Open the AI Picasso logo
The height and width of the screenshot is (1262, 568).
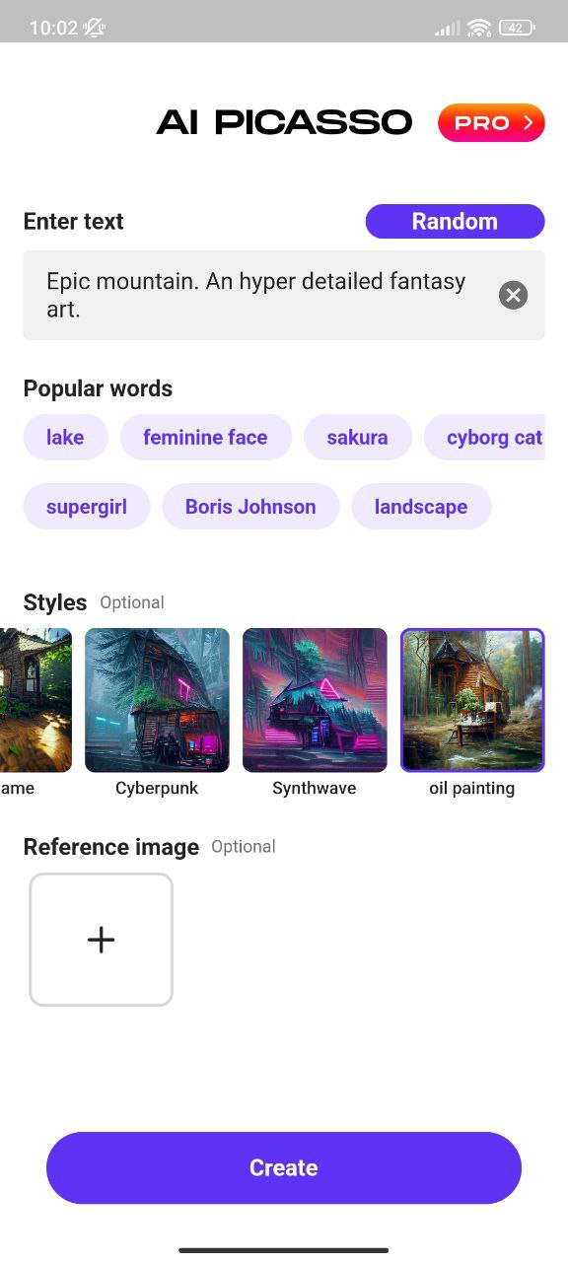tap(284, 122)
